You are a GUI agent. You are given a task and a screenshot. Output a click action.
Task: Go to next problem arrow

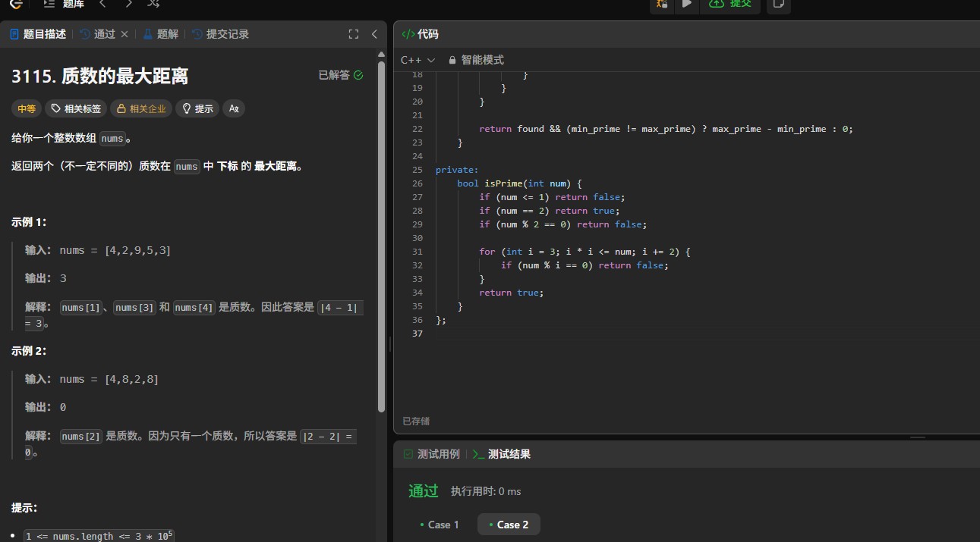pyautogui.click(x=128, y=4)
